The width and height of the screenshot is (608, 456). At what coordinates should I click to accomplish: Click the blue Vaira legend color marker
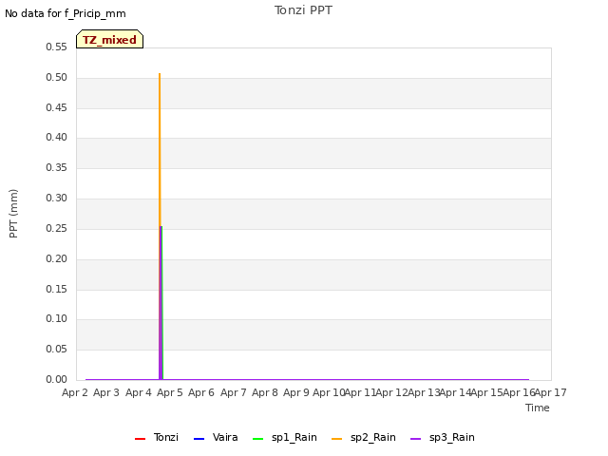(199, 439)
